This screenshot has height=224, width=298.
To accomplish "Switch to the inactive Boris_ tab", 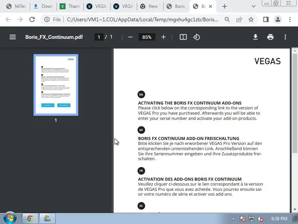I will [x=177, y=6].
